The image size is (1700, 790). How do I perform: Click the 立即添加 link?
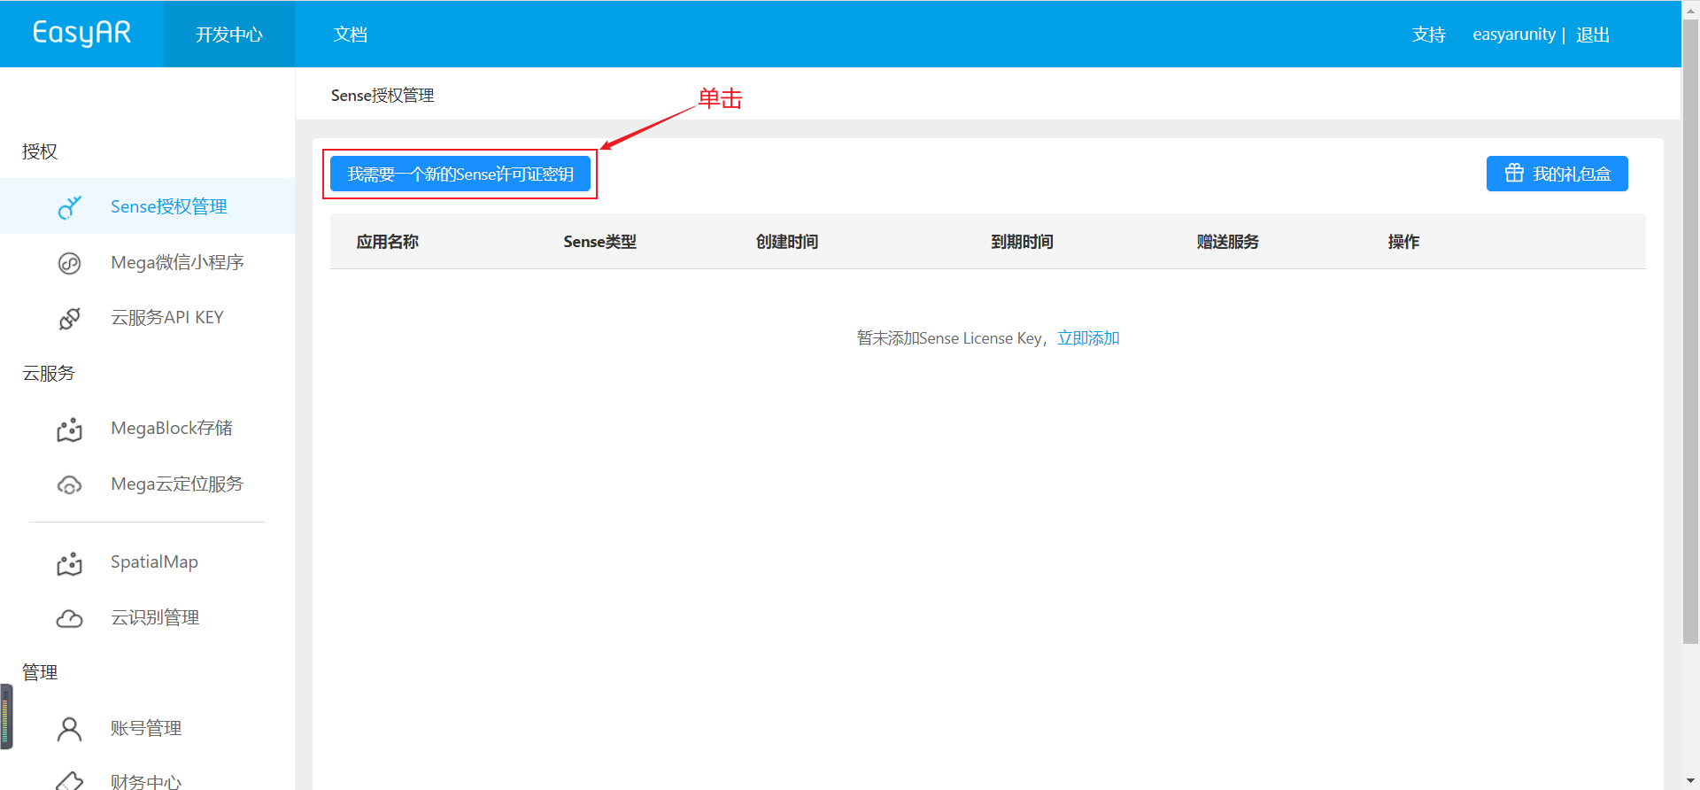point(1088,338)
